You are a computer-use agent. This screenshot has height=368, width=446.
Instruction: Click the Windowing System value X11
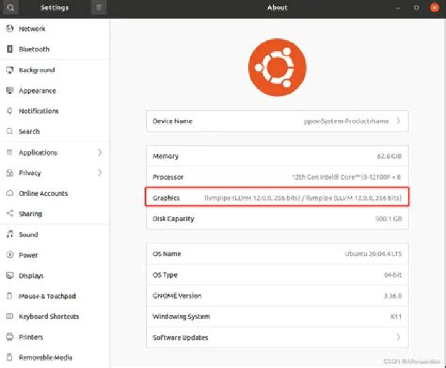[x=396, y=316]
